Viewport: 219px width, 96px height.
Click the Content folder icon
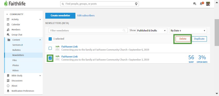click(9, 40)
